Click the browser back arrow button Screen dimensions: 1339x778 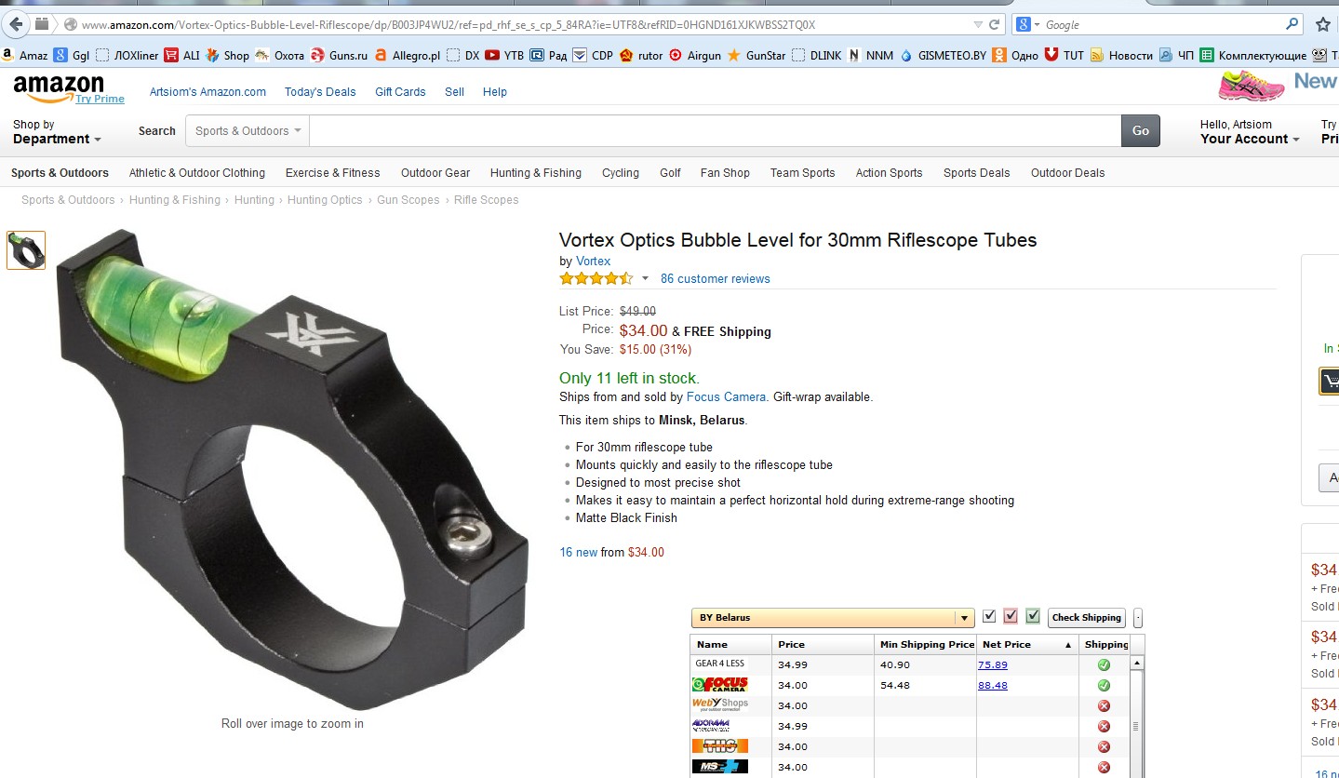16,24
